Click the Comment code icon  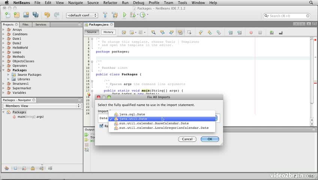[271, 32]
